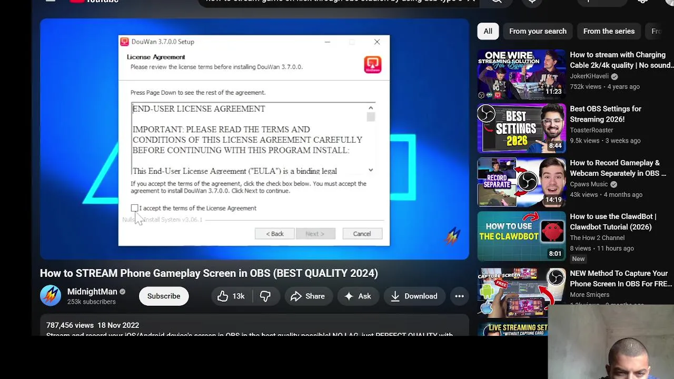Click the '253k subscribers' text
Image resolution: width=674 pixels, height=379 pixels.
[x=92, y=302]
